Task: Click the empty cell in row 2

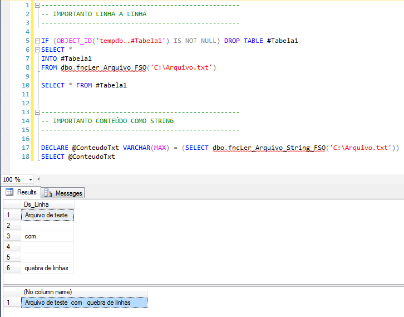Action: (x=47, y=226)
